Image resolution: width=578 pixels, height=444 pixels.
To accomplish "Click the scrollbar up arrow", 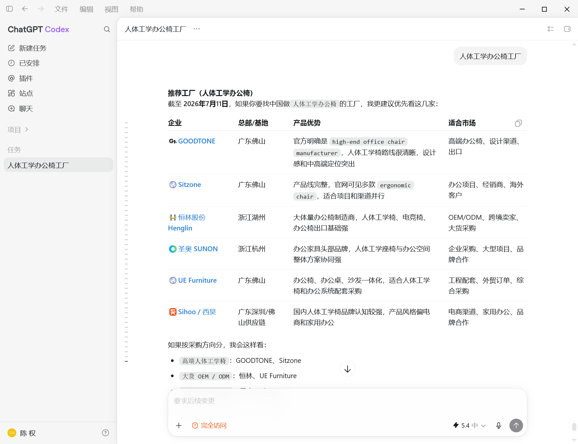I will point(574,44).
